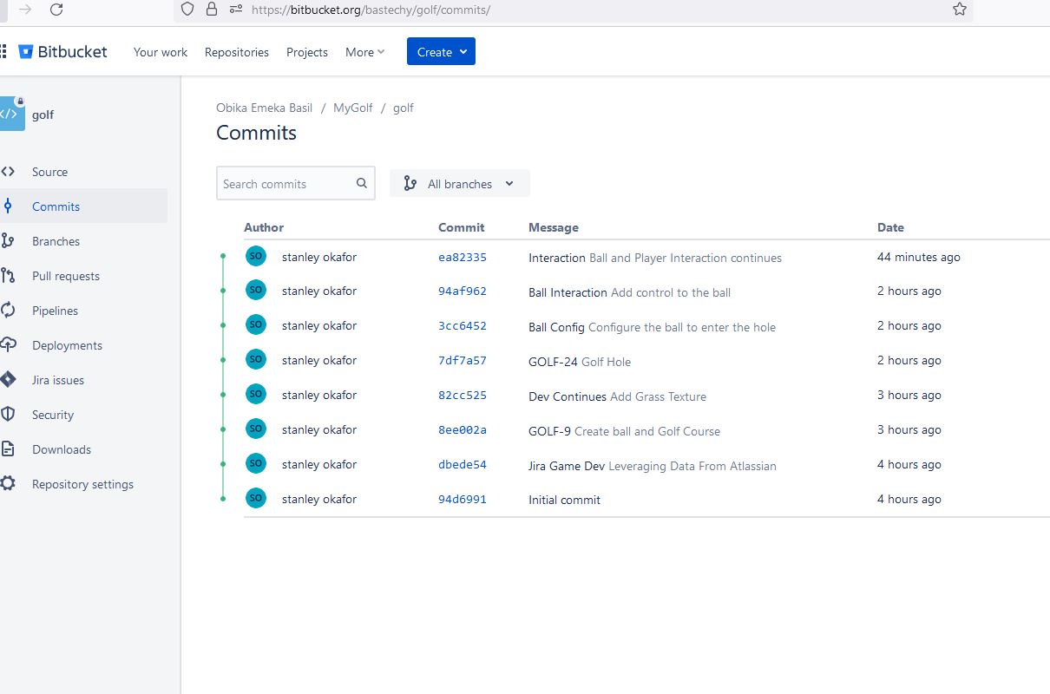The width and height of the screenshot is (1050, 694).
Task: Click MyGolf breadcrumb link
Action: 353,108
